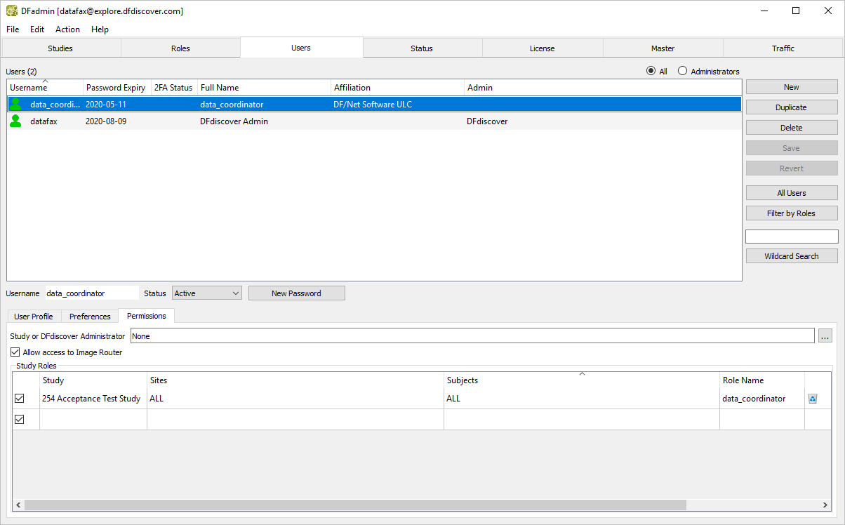Sort the study roles by Subjects column header
Screen dimensions: 845x525
581,380
